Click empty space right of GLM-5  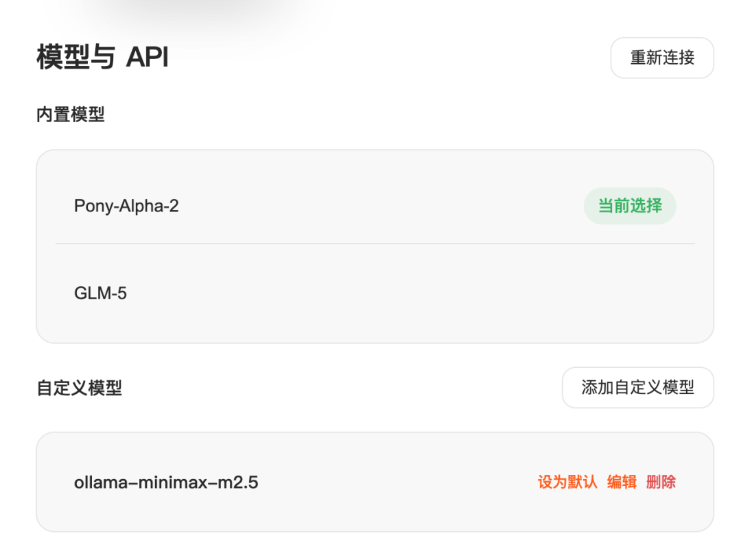412,294
